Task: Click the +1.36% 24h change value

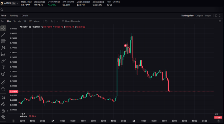Action: [52, 5]
